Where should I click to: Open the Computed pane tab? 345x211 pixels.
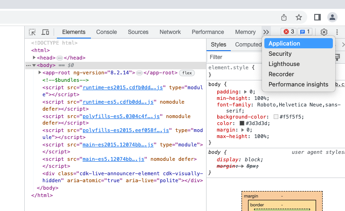coord(248,45)
